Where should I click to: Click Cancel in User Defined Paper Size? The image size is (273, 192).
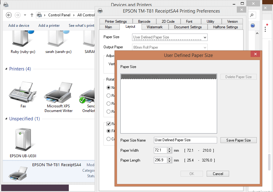[218, 174]
